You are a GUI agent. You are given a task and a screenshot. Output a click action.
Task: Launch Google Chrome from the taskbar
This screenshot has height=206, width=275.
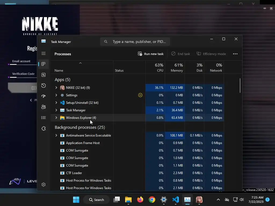pyautogui.click(x=152, y=200)
